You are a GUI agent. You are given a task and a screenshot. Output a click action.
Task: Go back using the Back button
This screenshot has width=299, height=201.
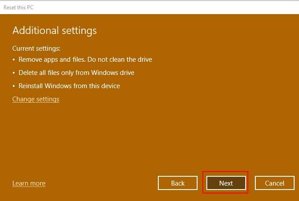(178, 183)
